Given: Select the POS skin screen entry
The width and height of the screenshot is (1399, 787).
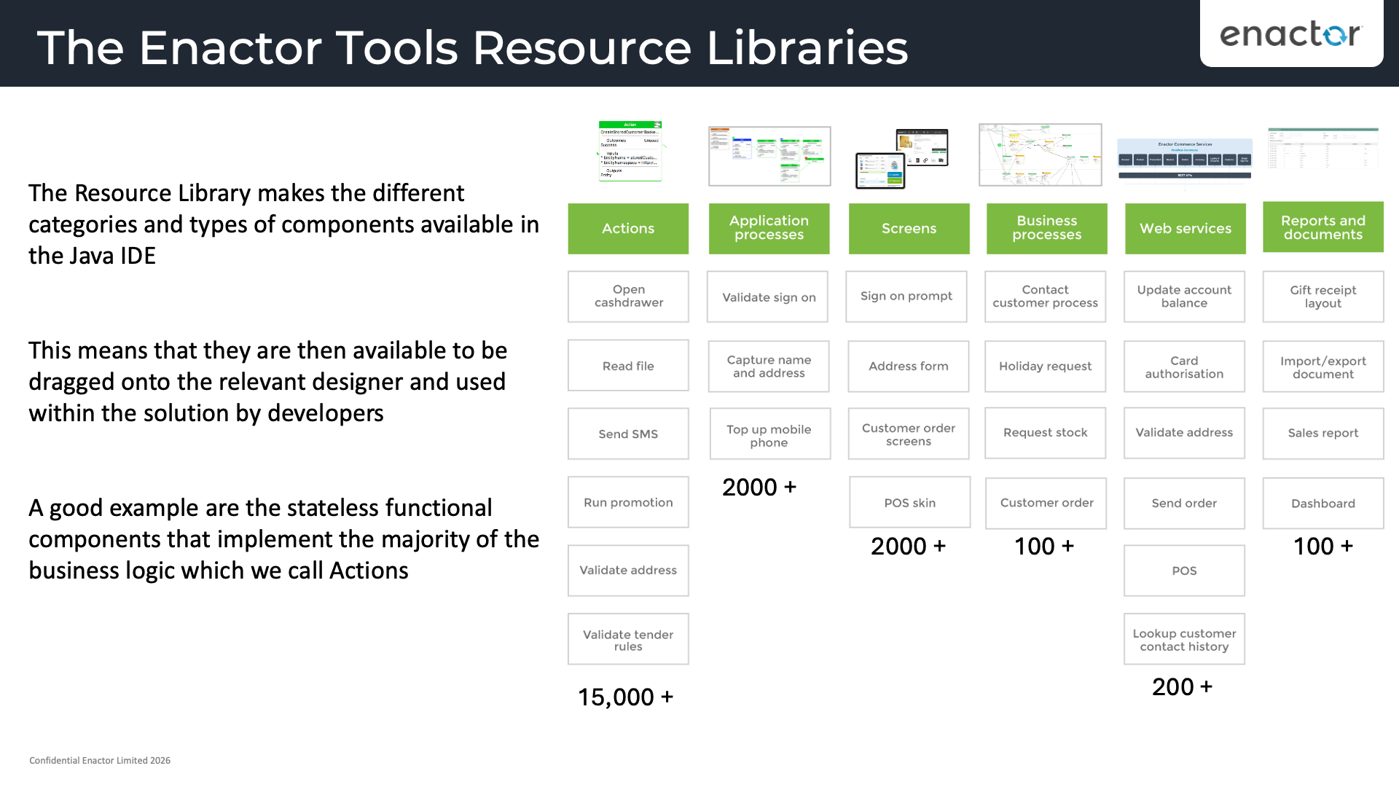Looking at the screenshot, I should pos(909,502).
